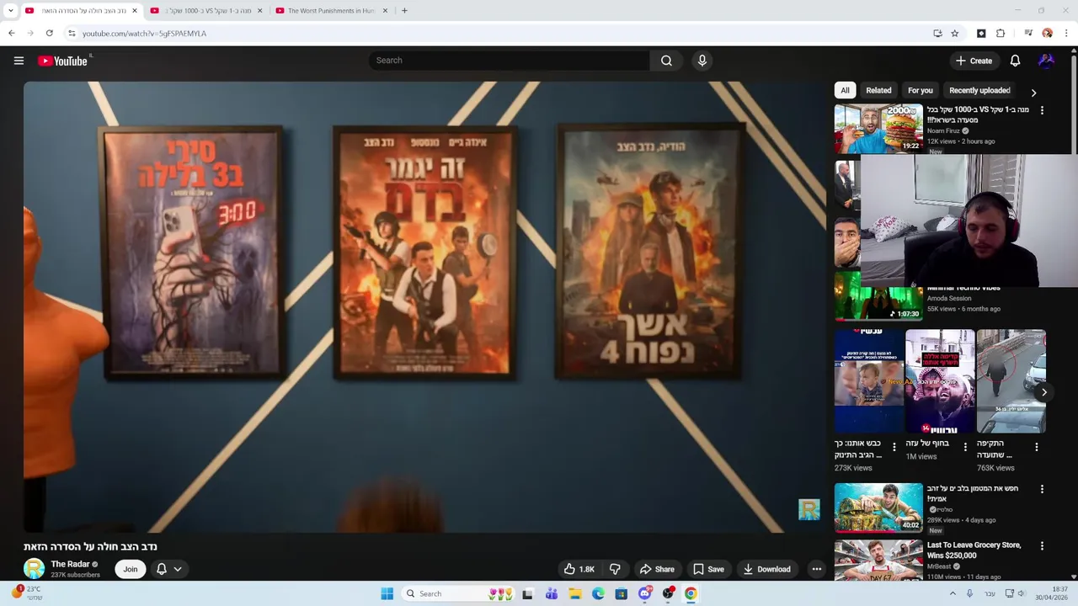Open the YouTube account avatar menu

(x=1046, y=61)
